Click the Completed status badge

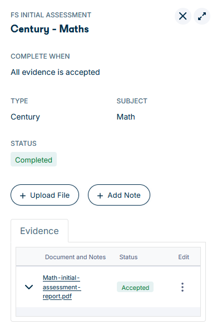33,159
